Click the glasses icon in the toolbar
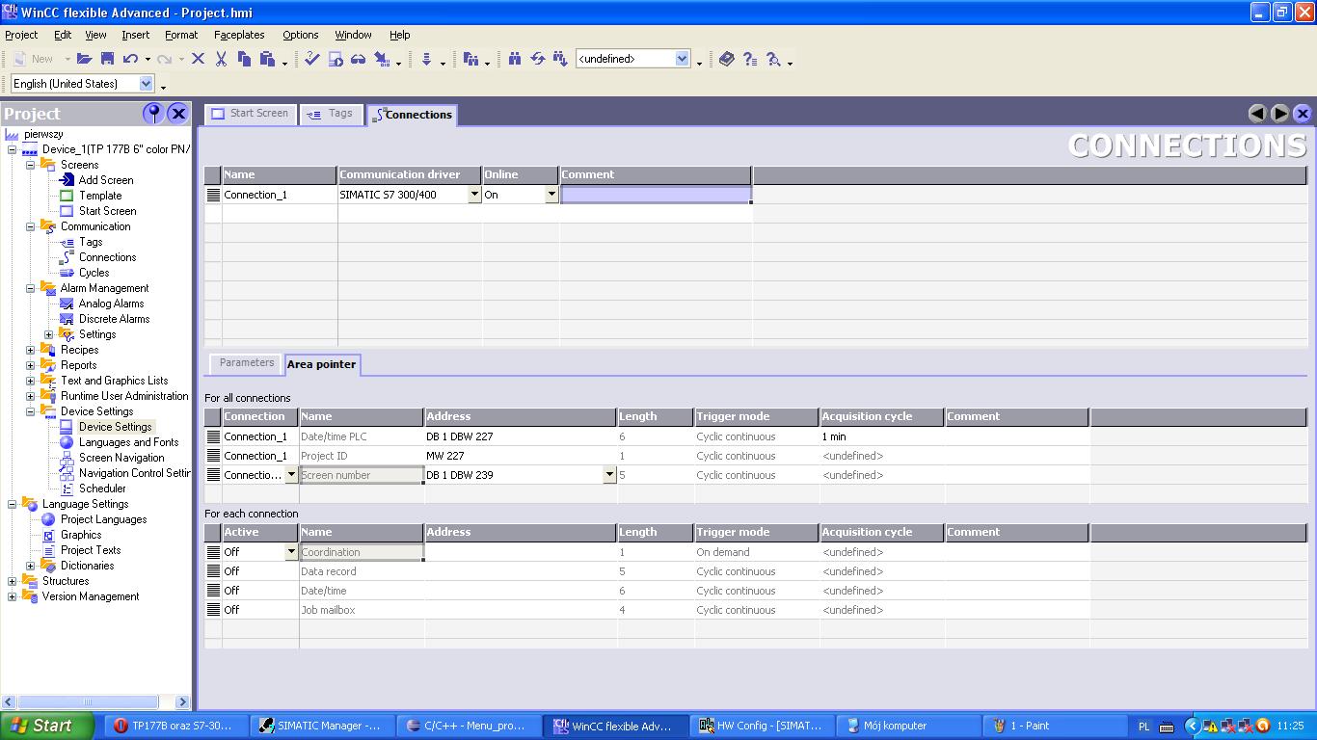Image resolution: width=1317 pixels, height=740 pixels. (358, 59)
